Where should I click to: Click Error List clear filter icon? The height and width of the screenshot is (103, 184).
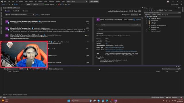(x=47, y=69)
